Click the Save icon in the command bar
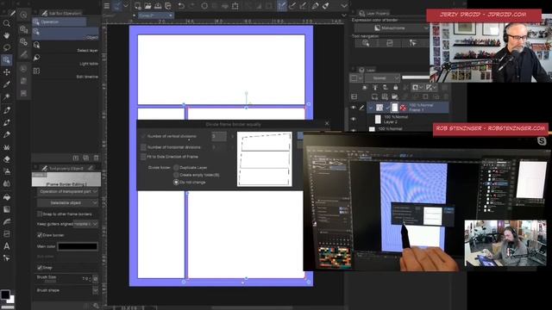The image size is (552, 310). coord(158,6)
